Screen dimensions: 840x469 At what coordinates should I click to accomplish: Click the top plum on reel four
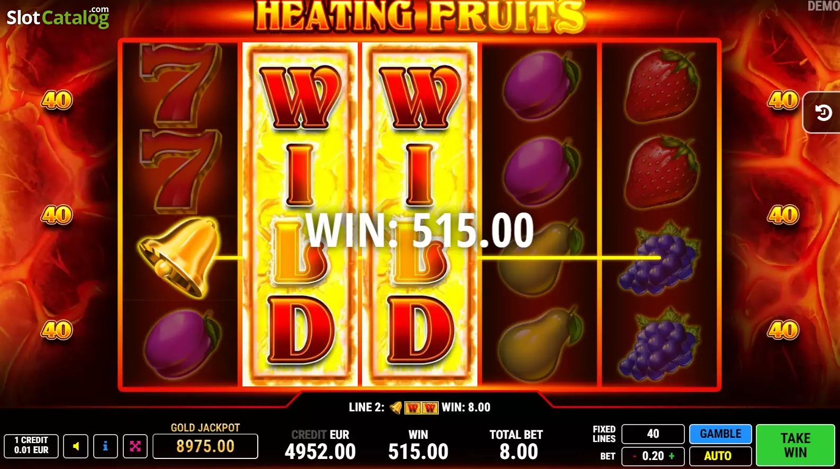tap(541, 85)
